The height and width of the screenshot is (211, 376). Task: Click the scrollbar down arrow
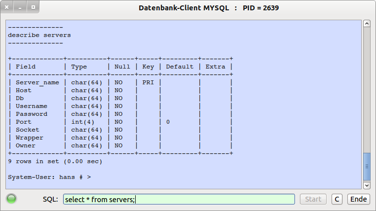click(x=367, y=185)
